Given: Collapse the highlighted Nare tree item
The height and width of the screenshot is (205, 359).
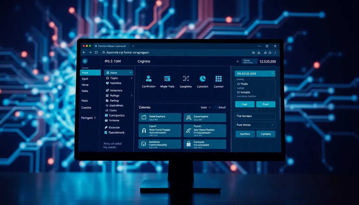Looking at the screenshot, I should pos(131,73).
